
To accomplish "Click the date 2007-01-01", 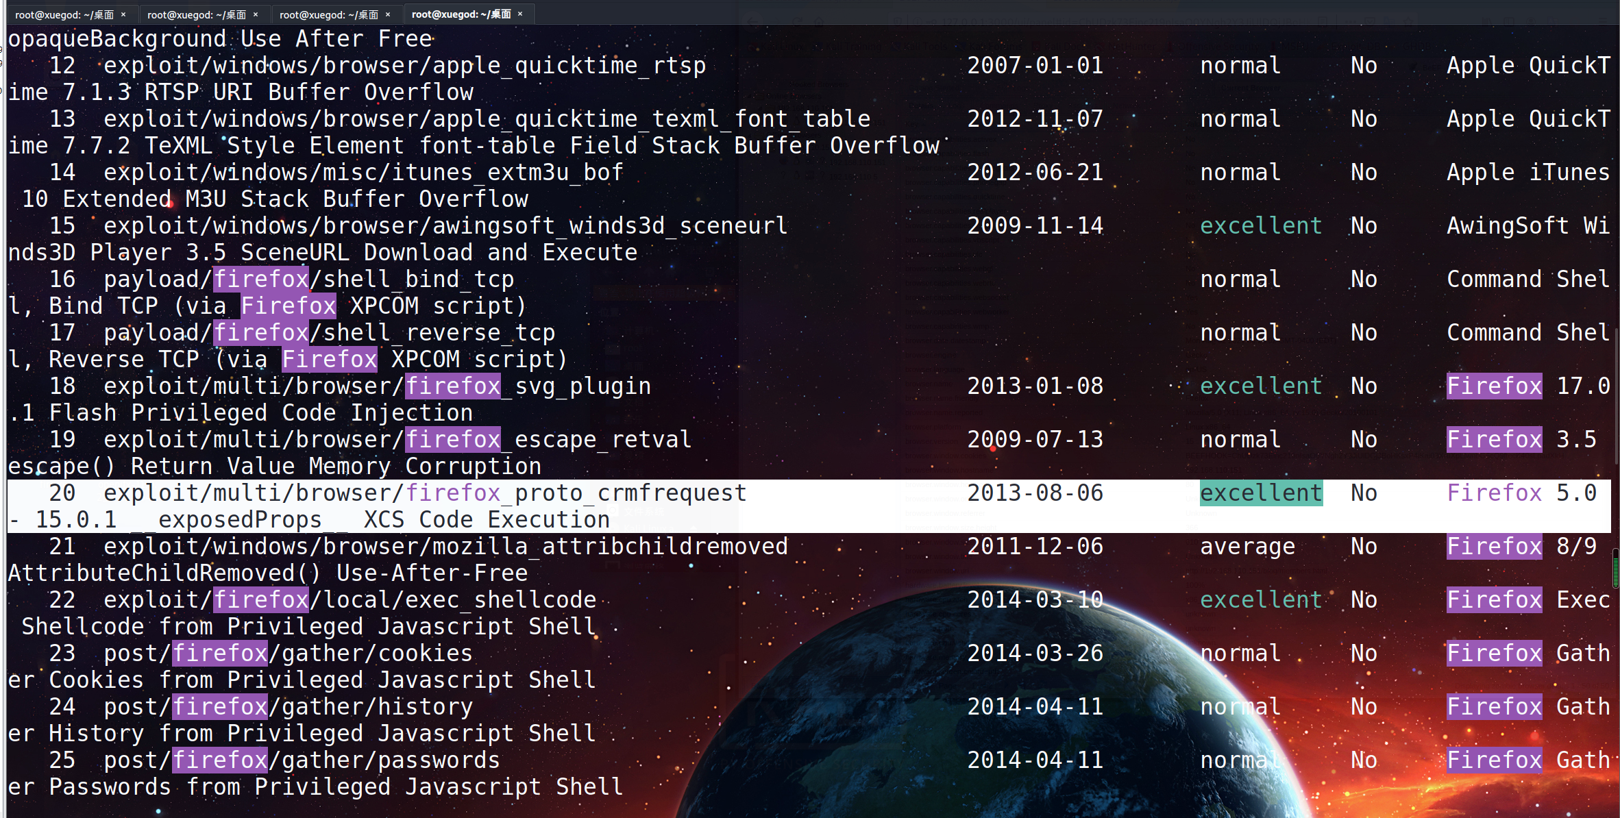I will pos(1035,66).
